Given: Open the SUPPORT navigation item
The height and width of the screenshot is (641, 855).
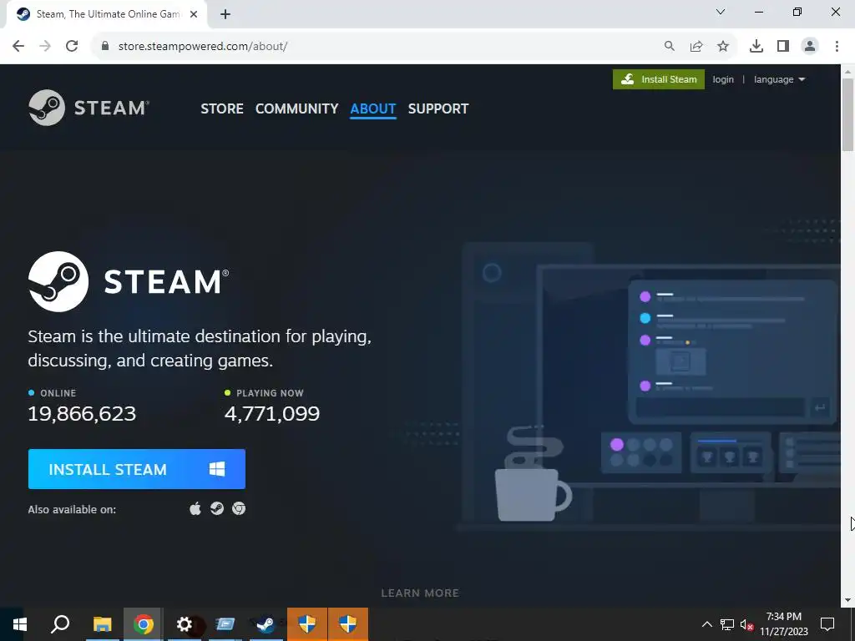Looking at the screenshot, I should click(438, 109).
